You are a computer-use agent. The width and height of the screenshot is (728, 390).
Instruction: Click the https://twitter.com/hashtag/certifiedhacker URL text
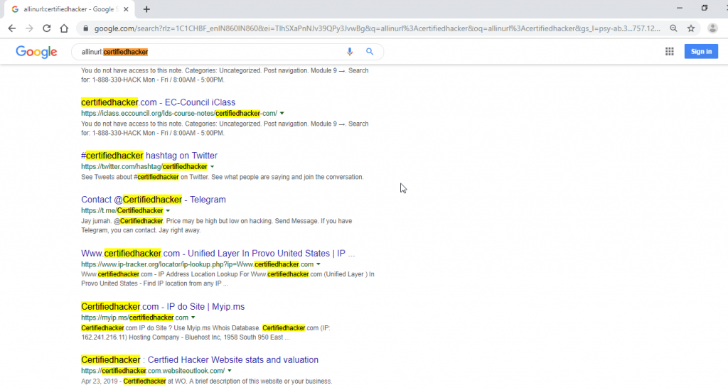click(x=144, y=166)
